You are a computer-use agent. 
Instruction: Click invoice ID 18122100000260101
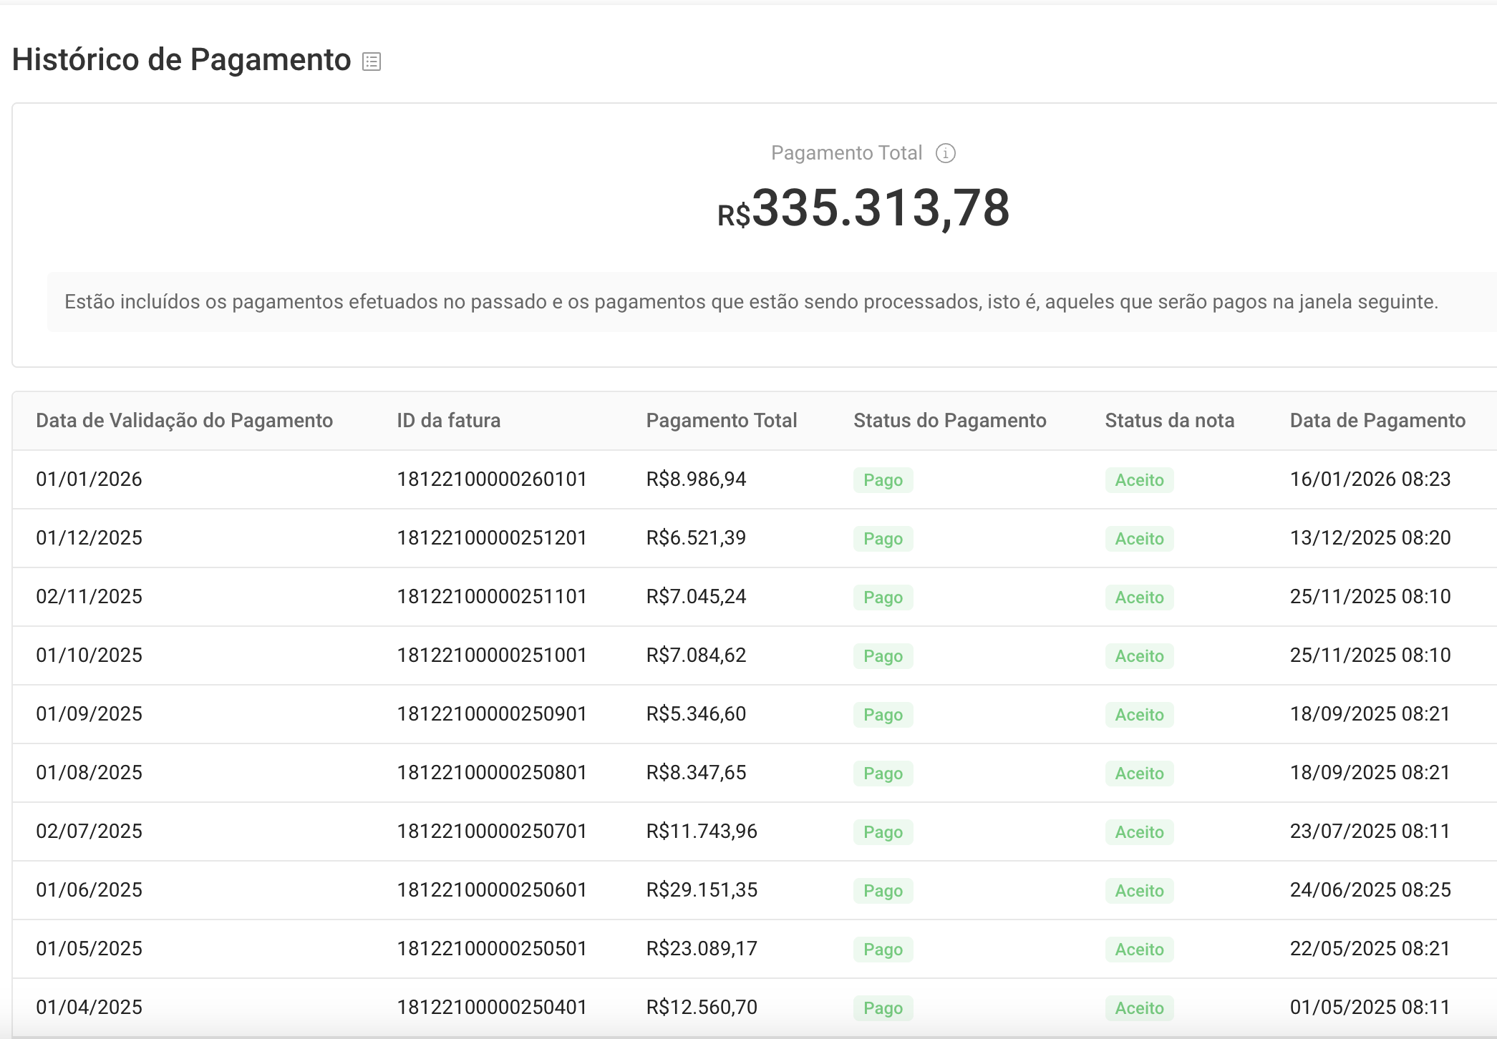click(x=492, y=479)
